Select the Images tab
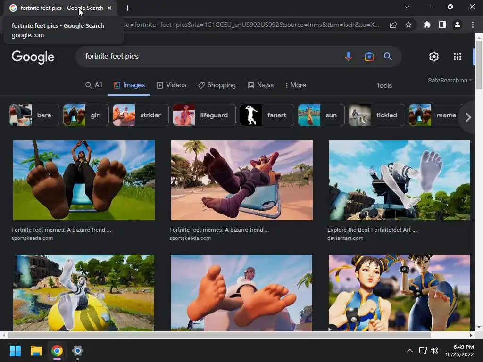The image size is (483, 362). coord(129,85)
